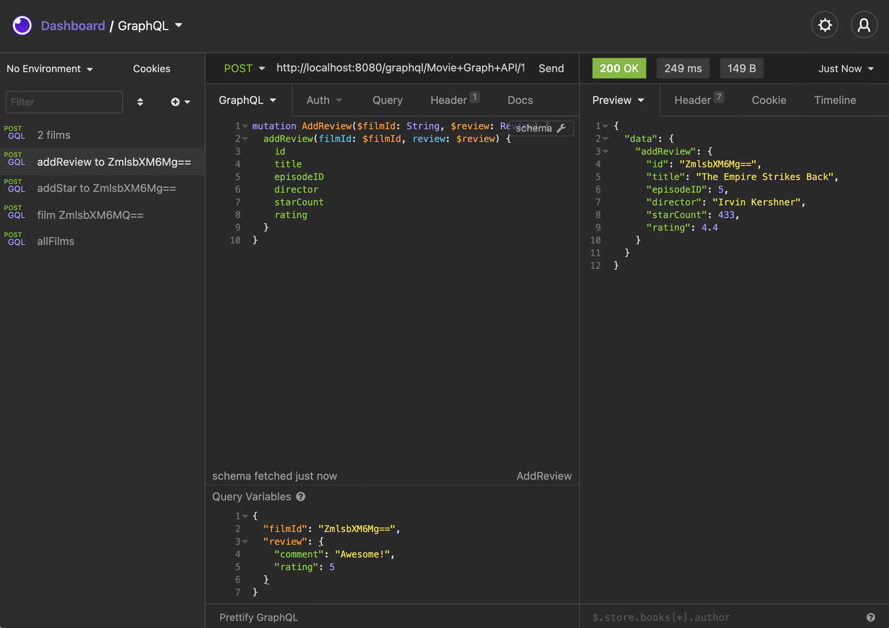This screenshot has height=628, width=889.
Task: Collapse "addReview" fold arrow in response
Action: pos(605,151)
